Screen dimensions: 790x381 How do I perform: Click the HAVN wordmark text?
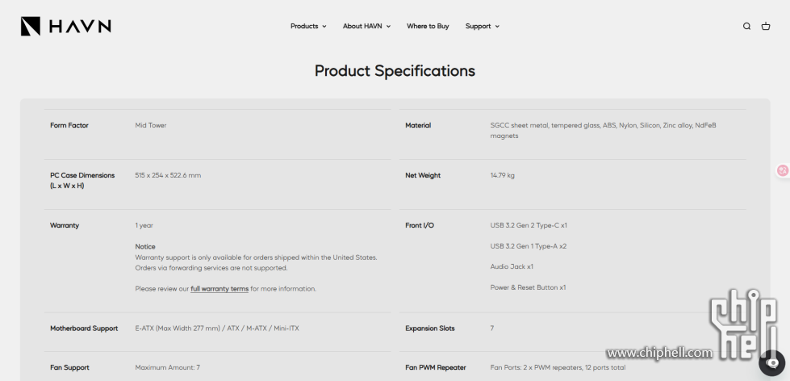(x=80, y=27)
